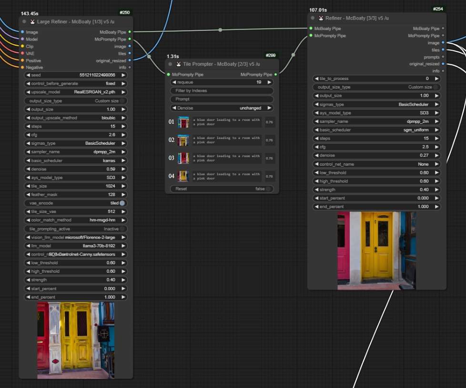
Task: Decrease tile_to_process value in Refiner [3/3]
Action: (316, 79)
